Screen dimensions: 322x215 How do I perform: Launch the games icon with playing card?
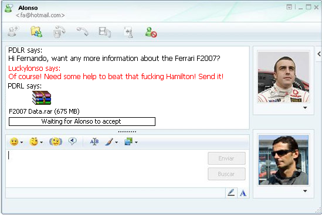(x=129, y=32)
